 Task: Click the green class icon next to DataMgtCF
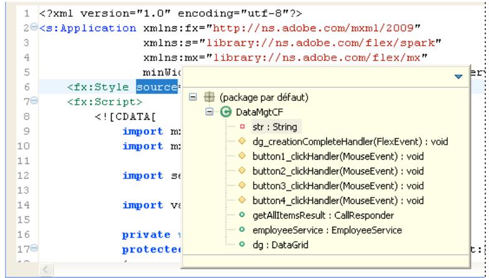(226, 112)
